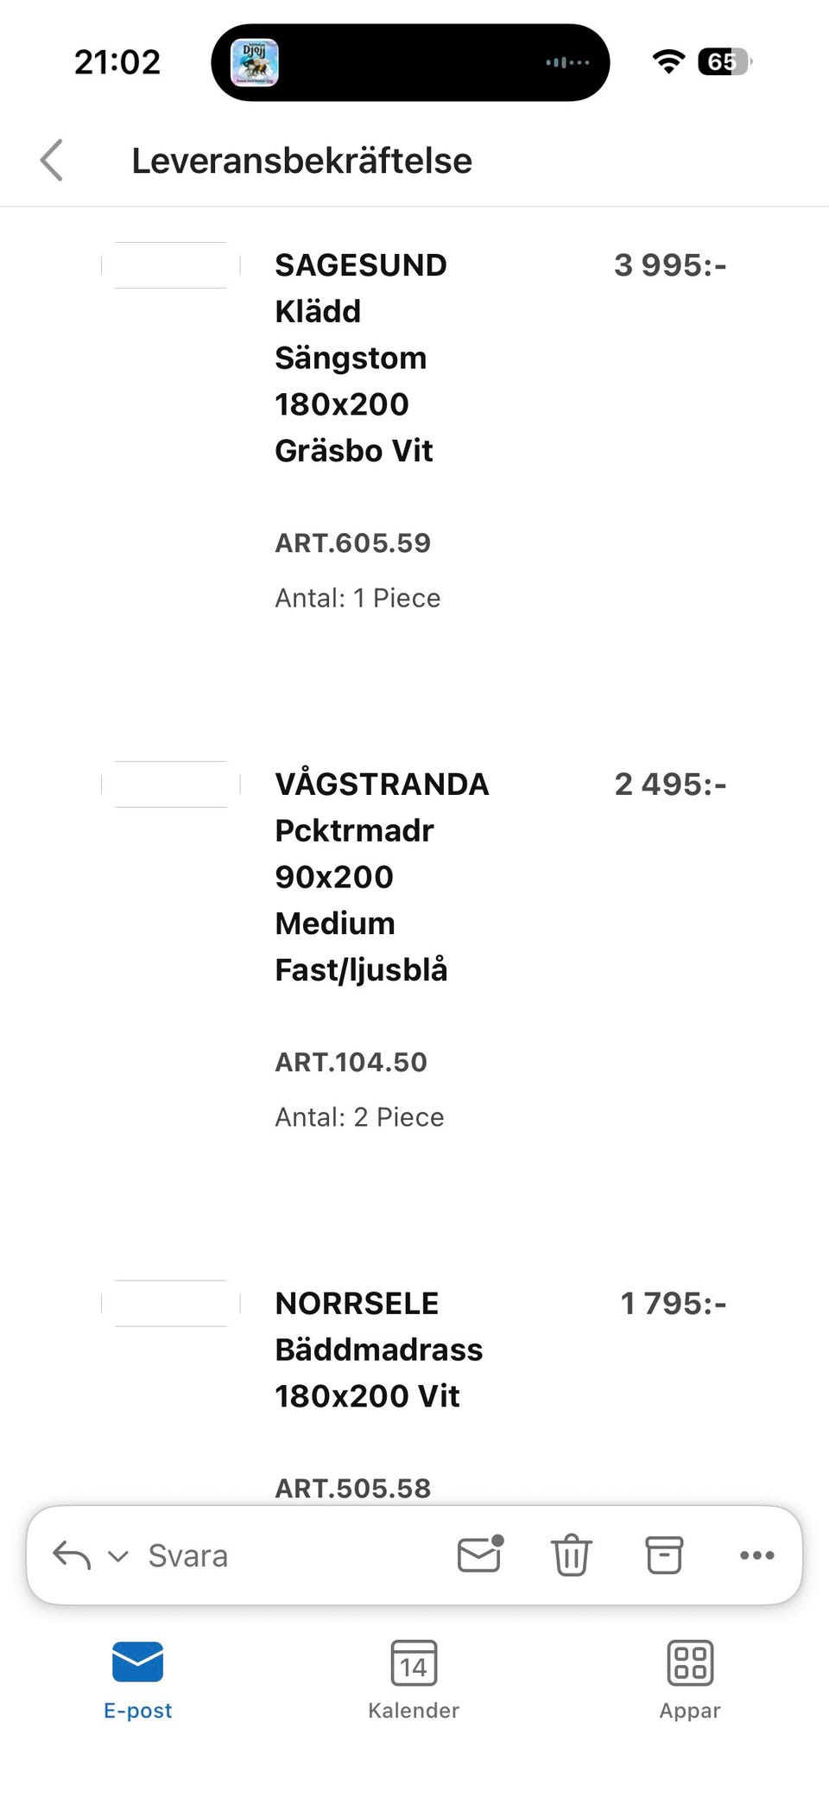Tap the NORRSELE product thumbnail

171,1303
